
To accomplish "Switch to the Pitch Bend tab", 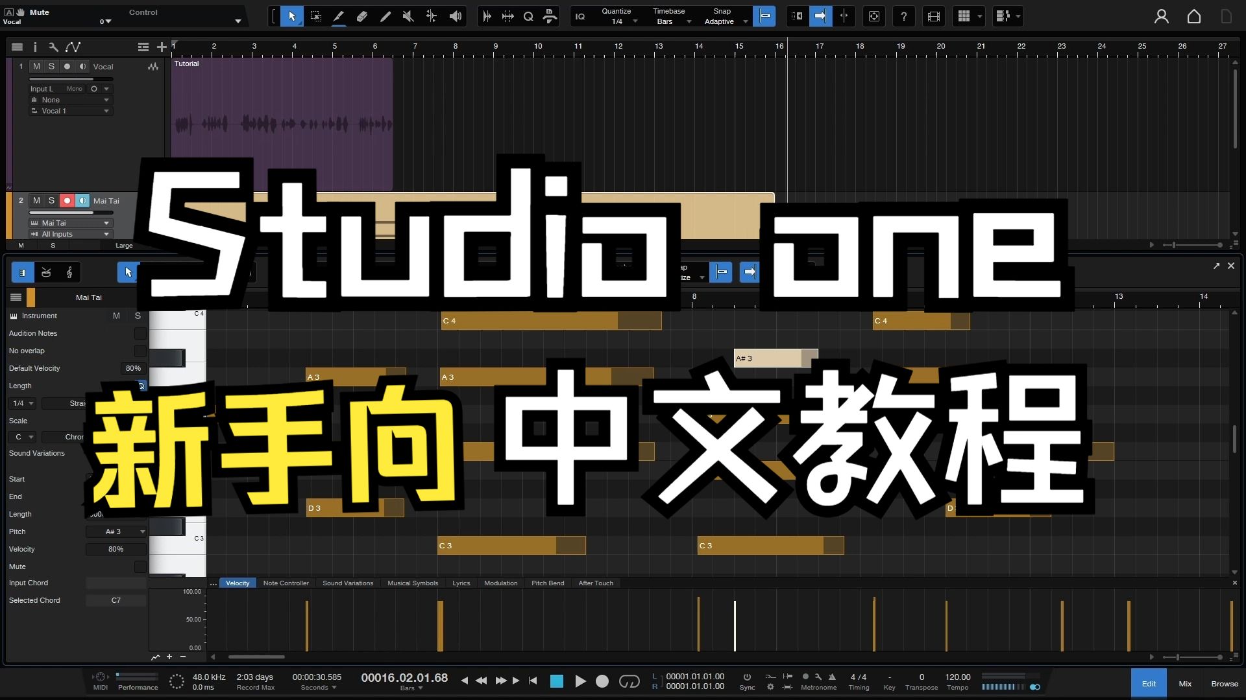I will click(547, 583).
